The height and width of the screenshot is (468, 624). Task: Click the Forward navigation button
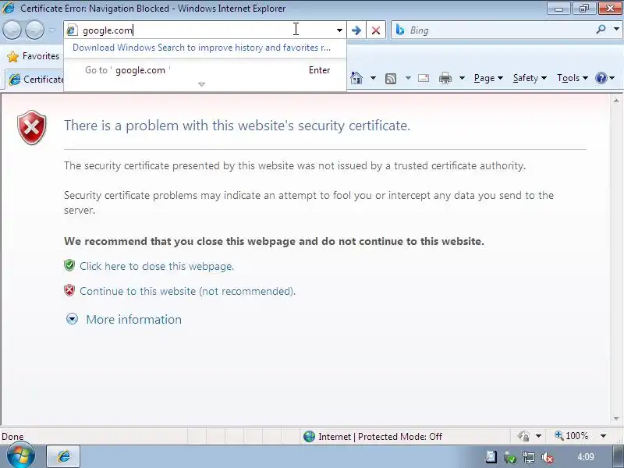coord(34,30)
